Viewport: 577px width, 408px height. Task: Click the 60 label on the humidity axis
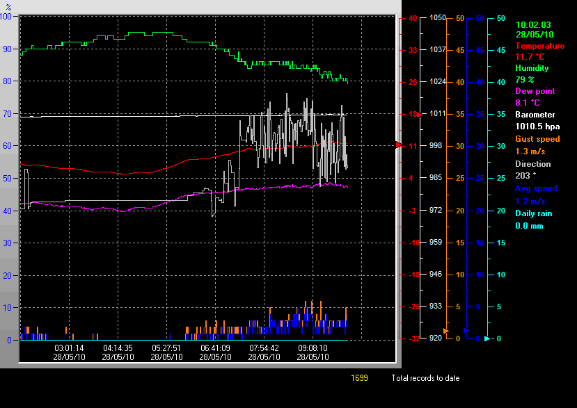pos(8,146)
